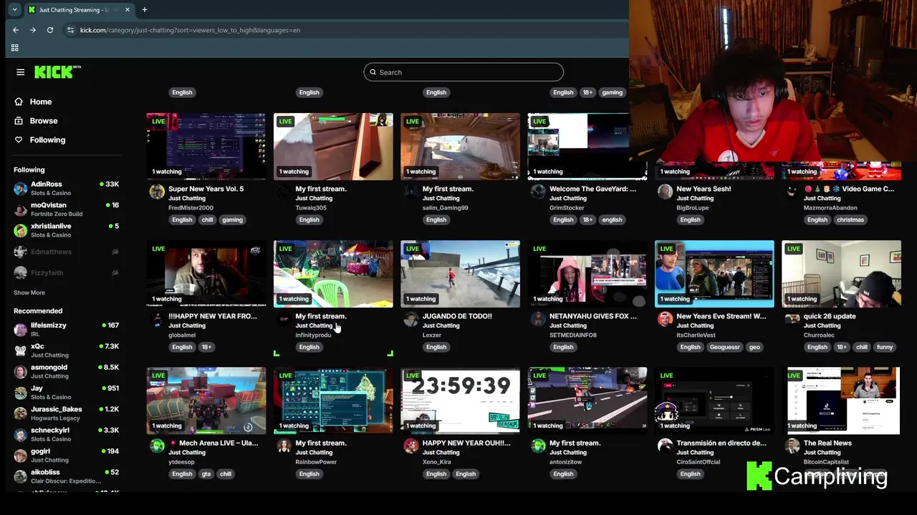Viewport: 917px width, 515px height.
Task: Open xhristianlive channel in sidebar
Action: click(66, 230)
